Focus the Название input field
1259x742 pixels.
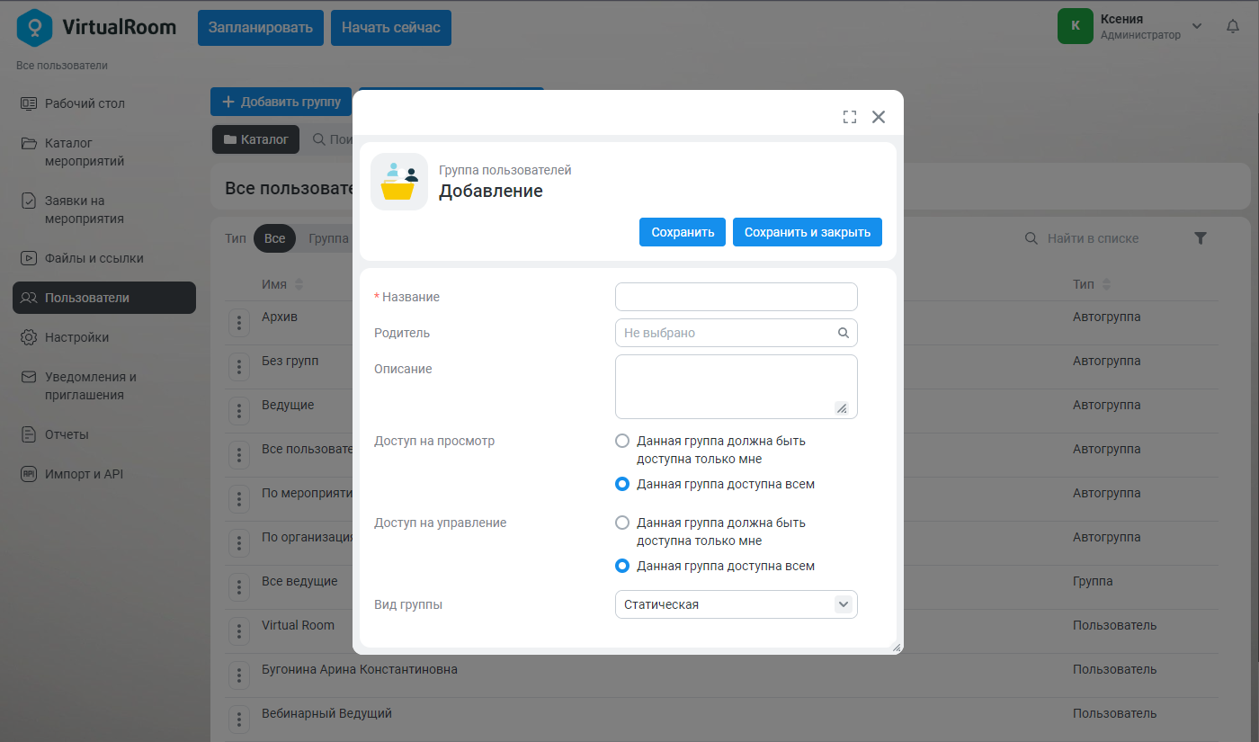click(737, 297)
